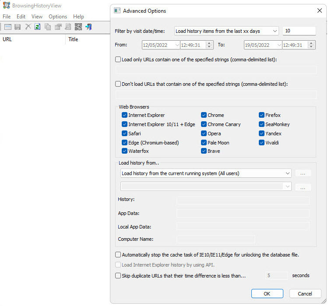Click the Copy selected items icon
The width and height of the screenshot is (328, 306).
pyautogui.click(x=48, y=27)
